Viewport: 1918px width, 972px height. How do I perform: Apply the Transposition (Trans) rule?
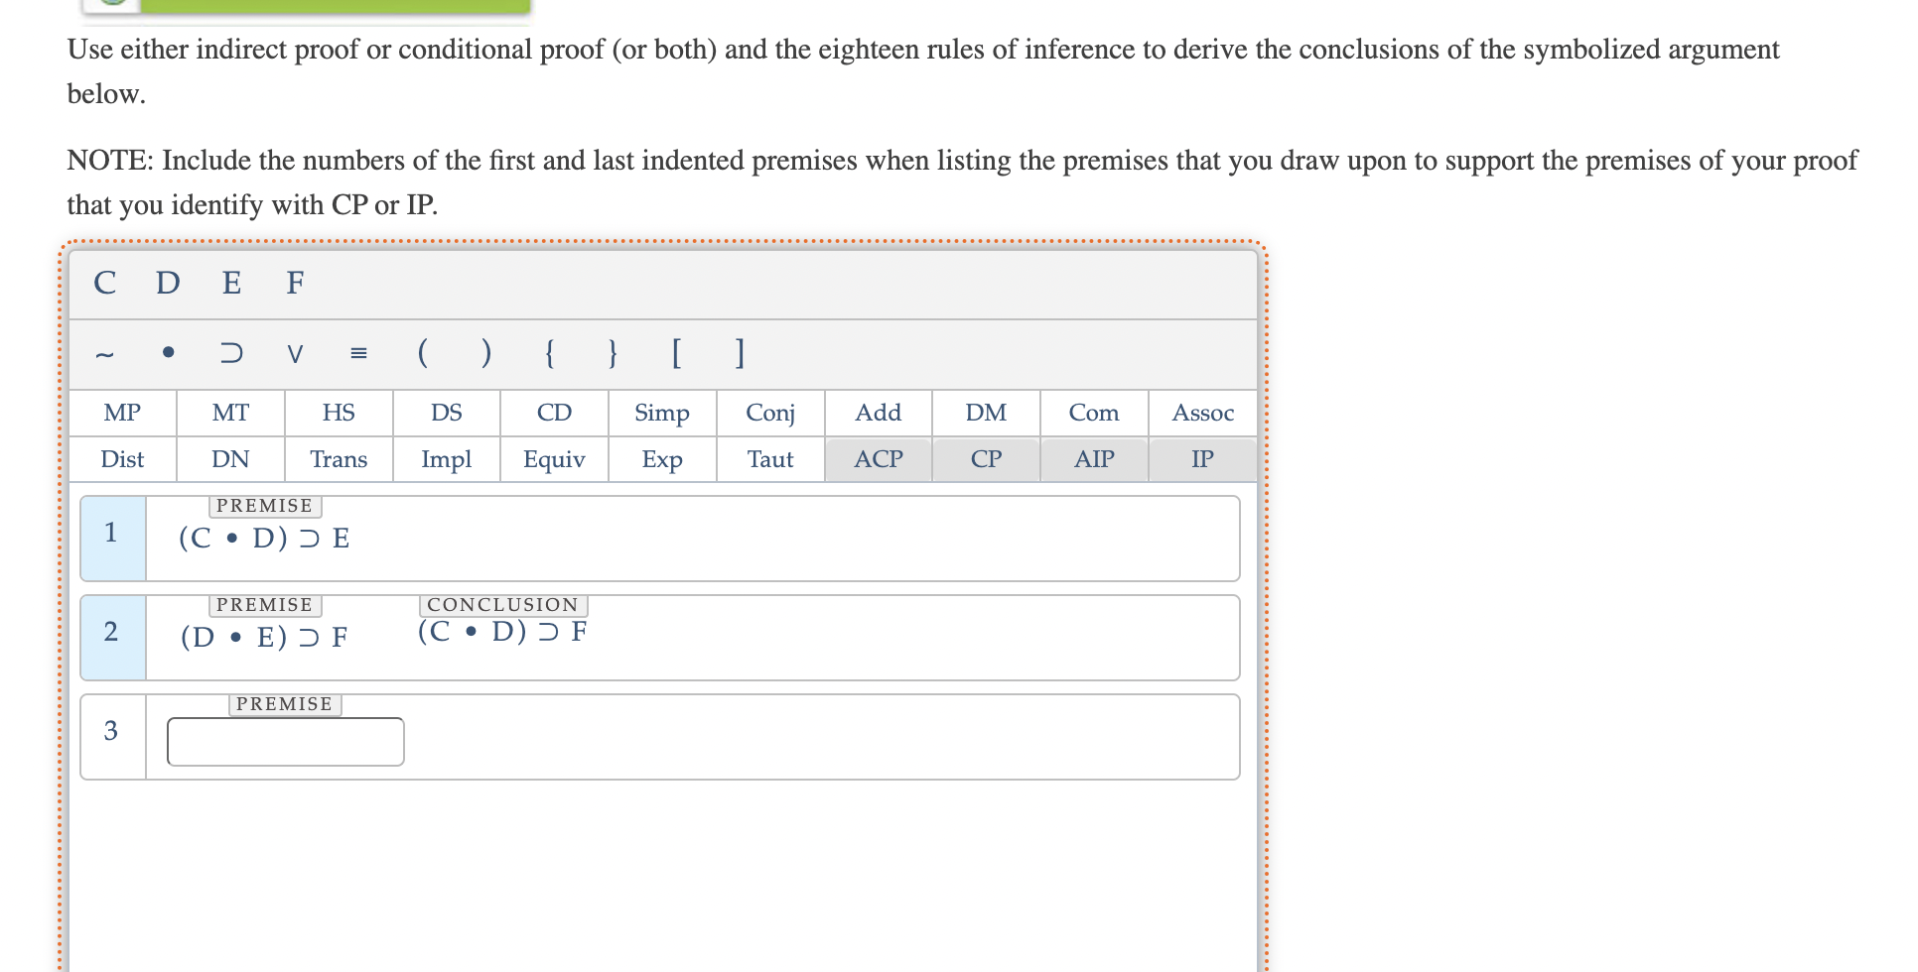(339, 459)
